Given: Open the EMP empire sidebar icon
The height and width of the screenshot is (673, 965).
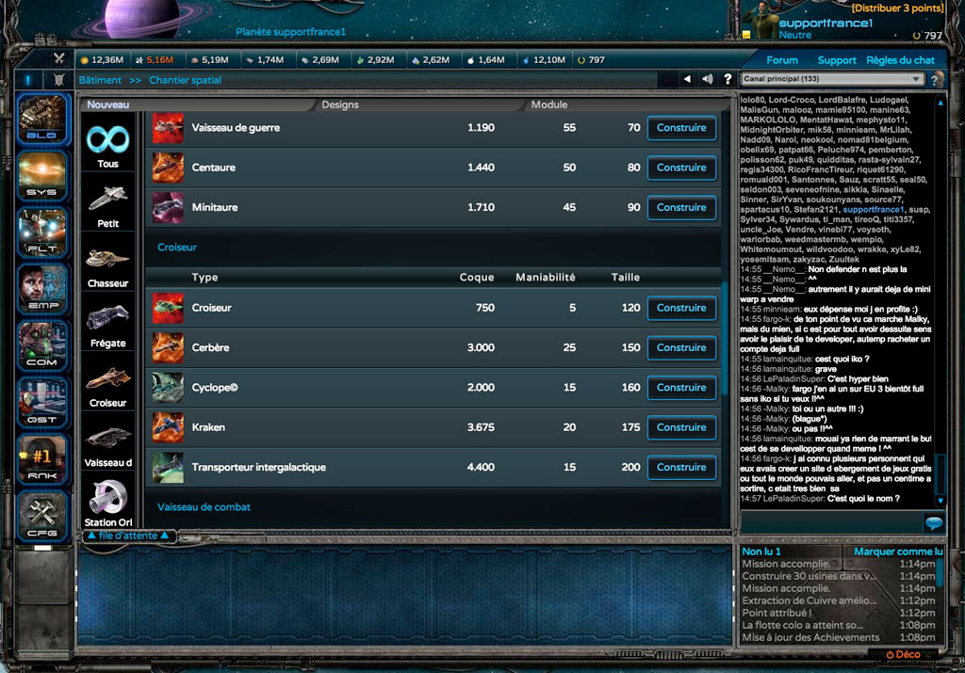Looking at the screenshot, I should (41, 289).
